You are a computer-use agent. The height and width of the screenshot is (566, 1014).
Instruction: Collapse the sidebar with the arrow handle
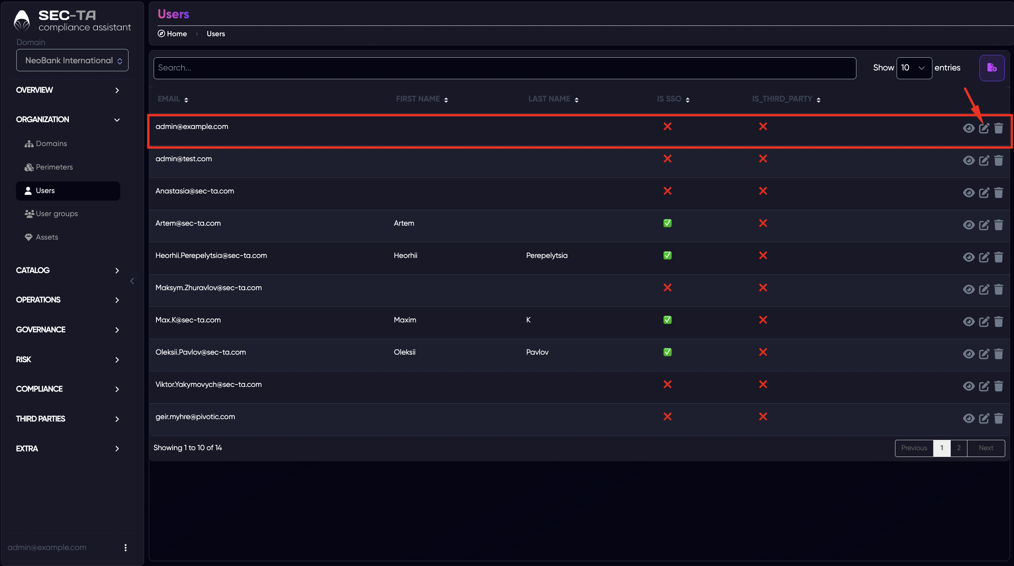coord(132,281)
